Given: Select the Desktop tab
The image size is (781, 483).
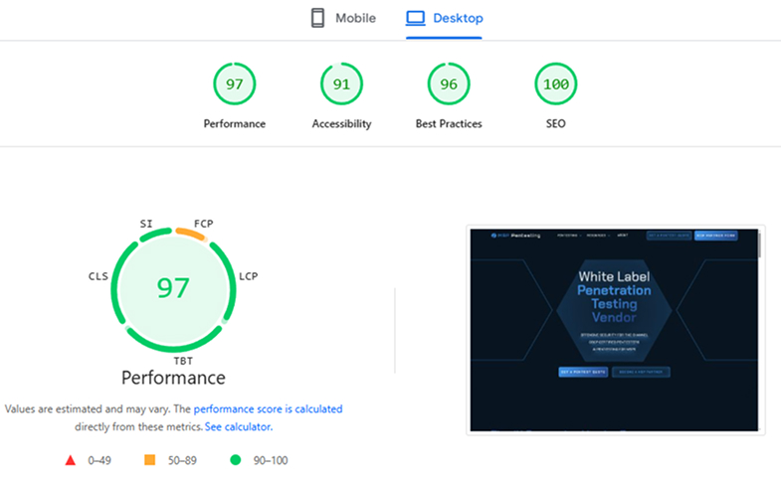Looking at the screenshot, I should [x=444, y=19].
